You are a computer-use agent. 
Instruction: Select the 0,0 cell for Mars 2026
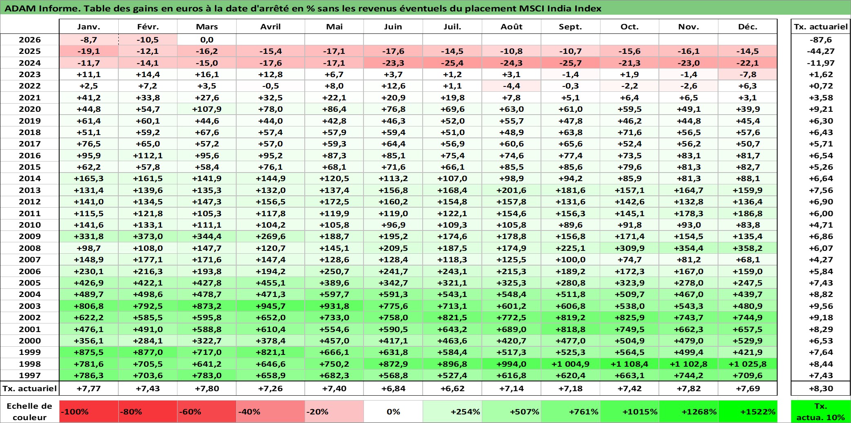(207, 40)
